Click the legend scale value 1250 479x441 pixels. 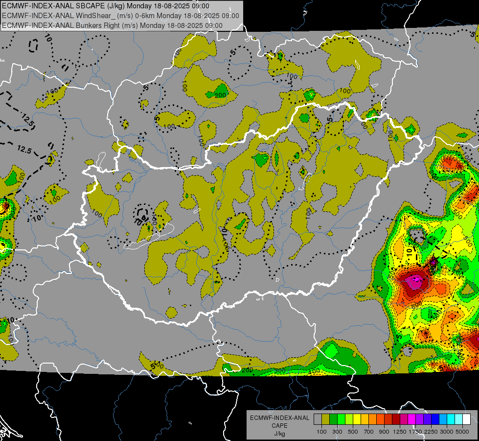400,432
